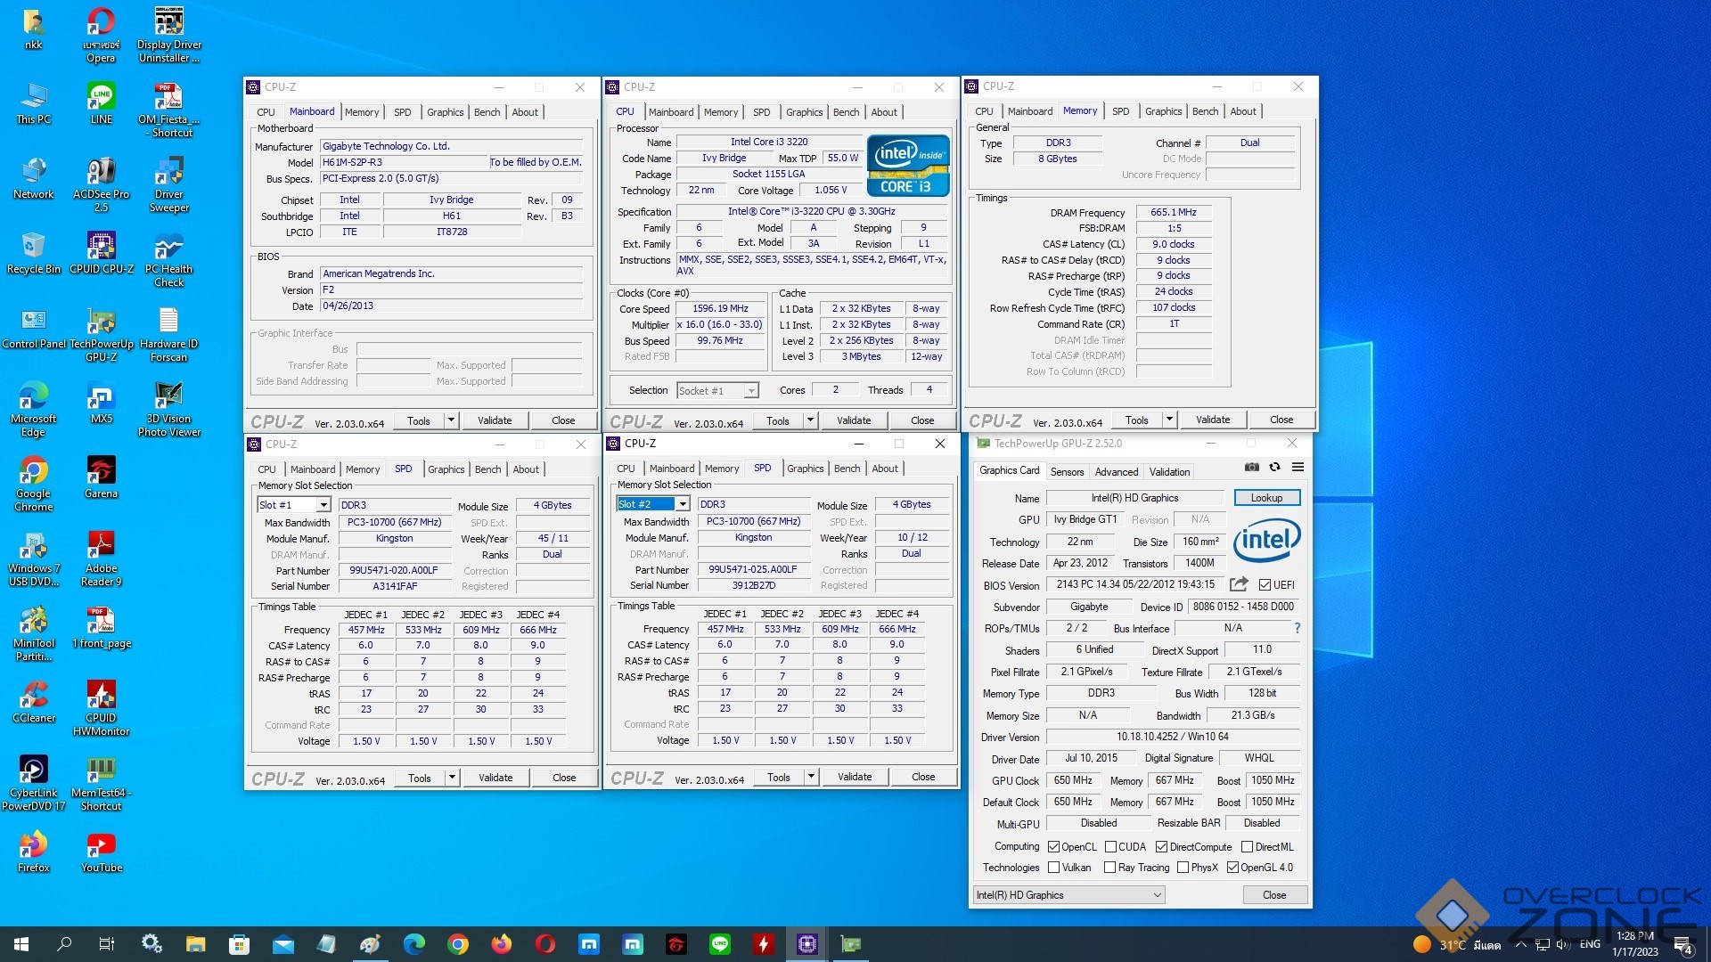This screenshot has height=962, width=1711.
Task: Open Bench tab in Memory CPU-Z window
Action: point(1205,111)
